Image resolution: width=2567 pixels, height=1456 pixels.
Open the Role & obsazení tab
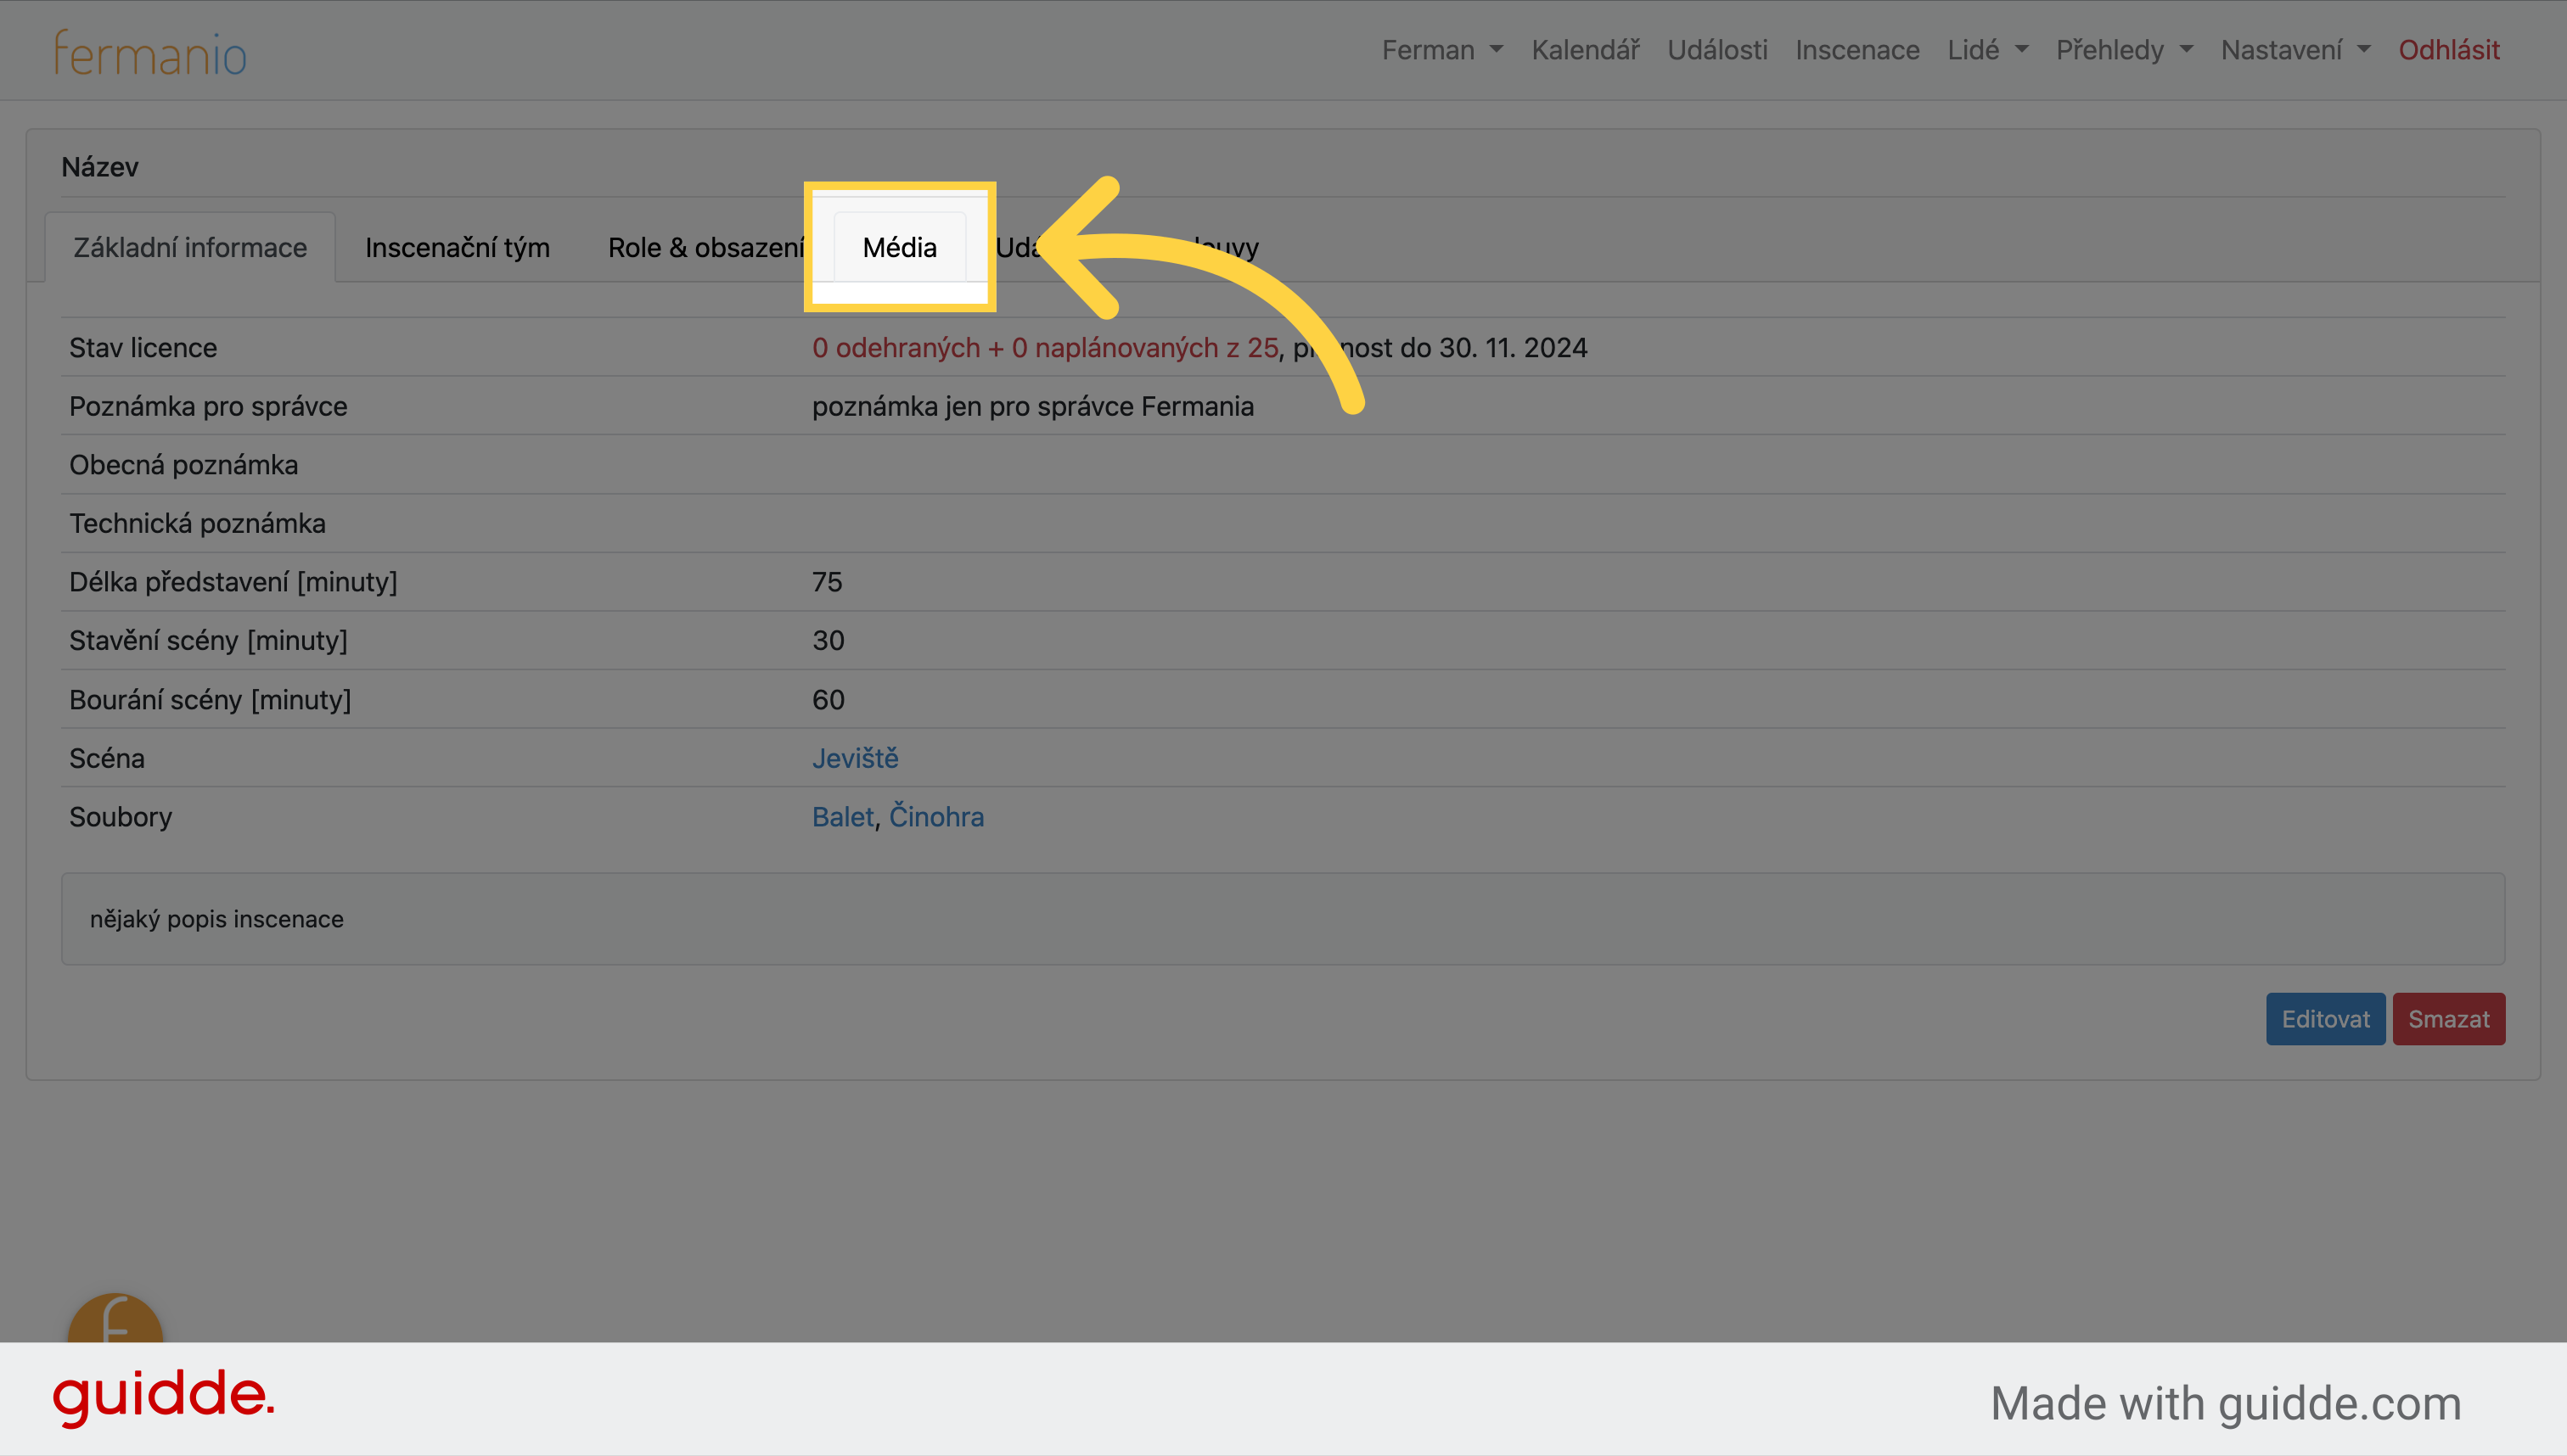click(x=706, y=247)
